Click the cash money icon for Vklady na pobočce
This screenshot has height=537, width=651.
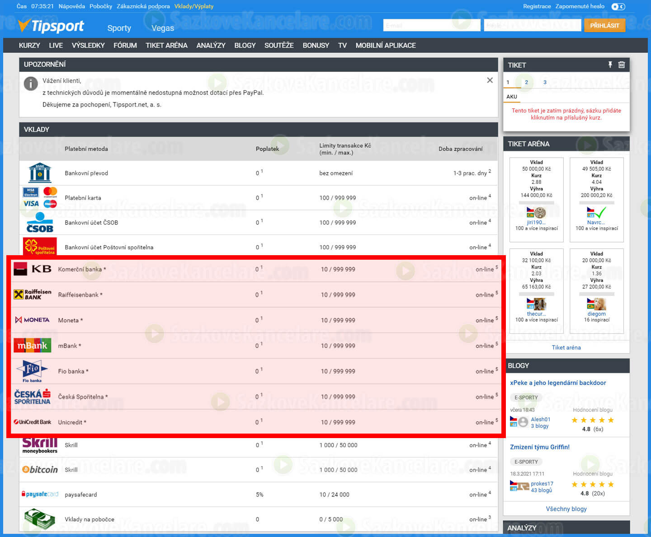tap(40, 519)
